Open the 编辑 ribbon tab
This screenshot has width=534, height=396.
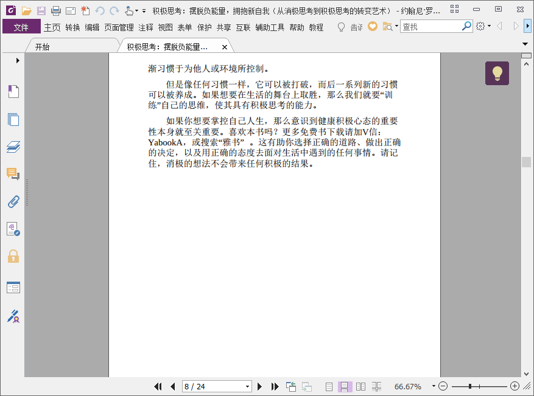pyautogui.click(x=92, y=27)
